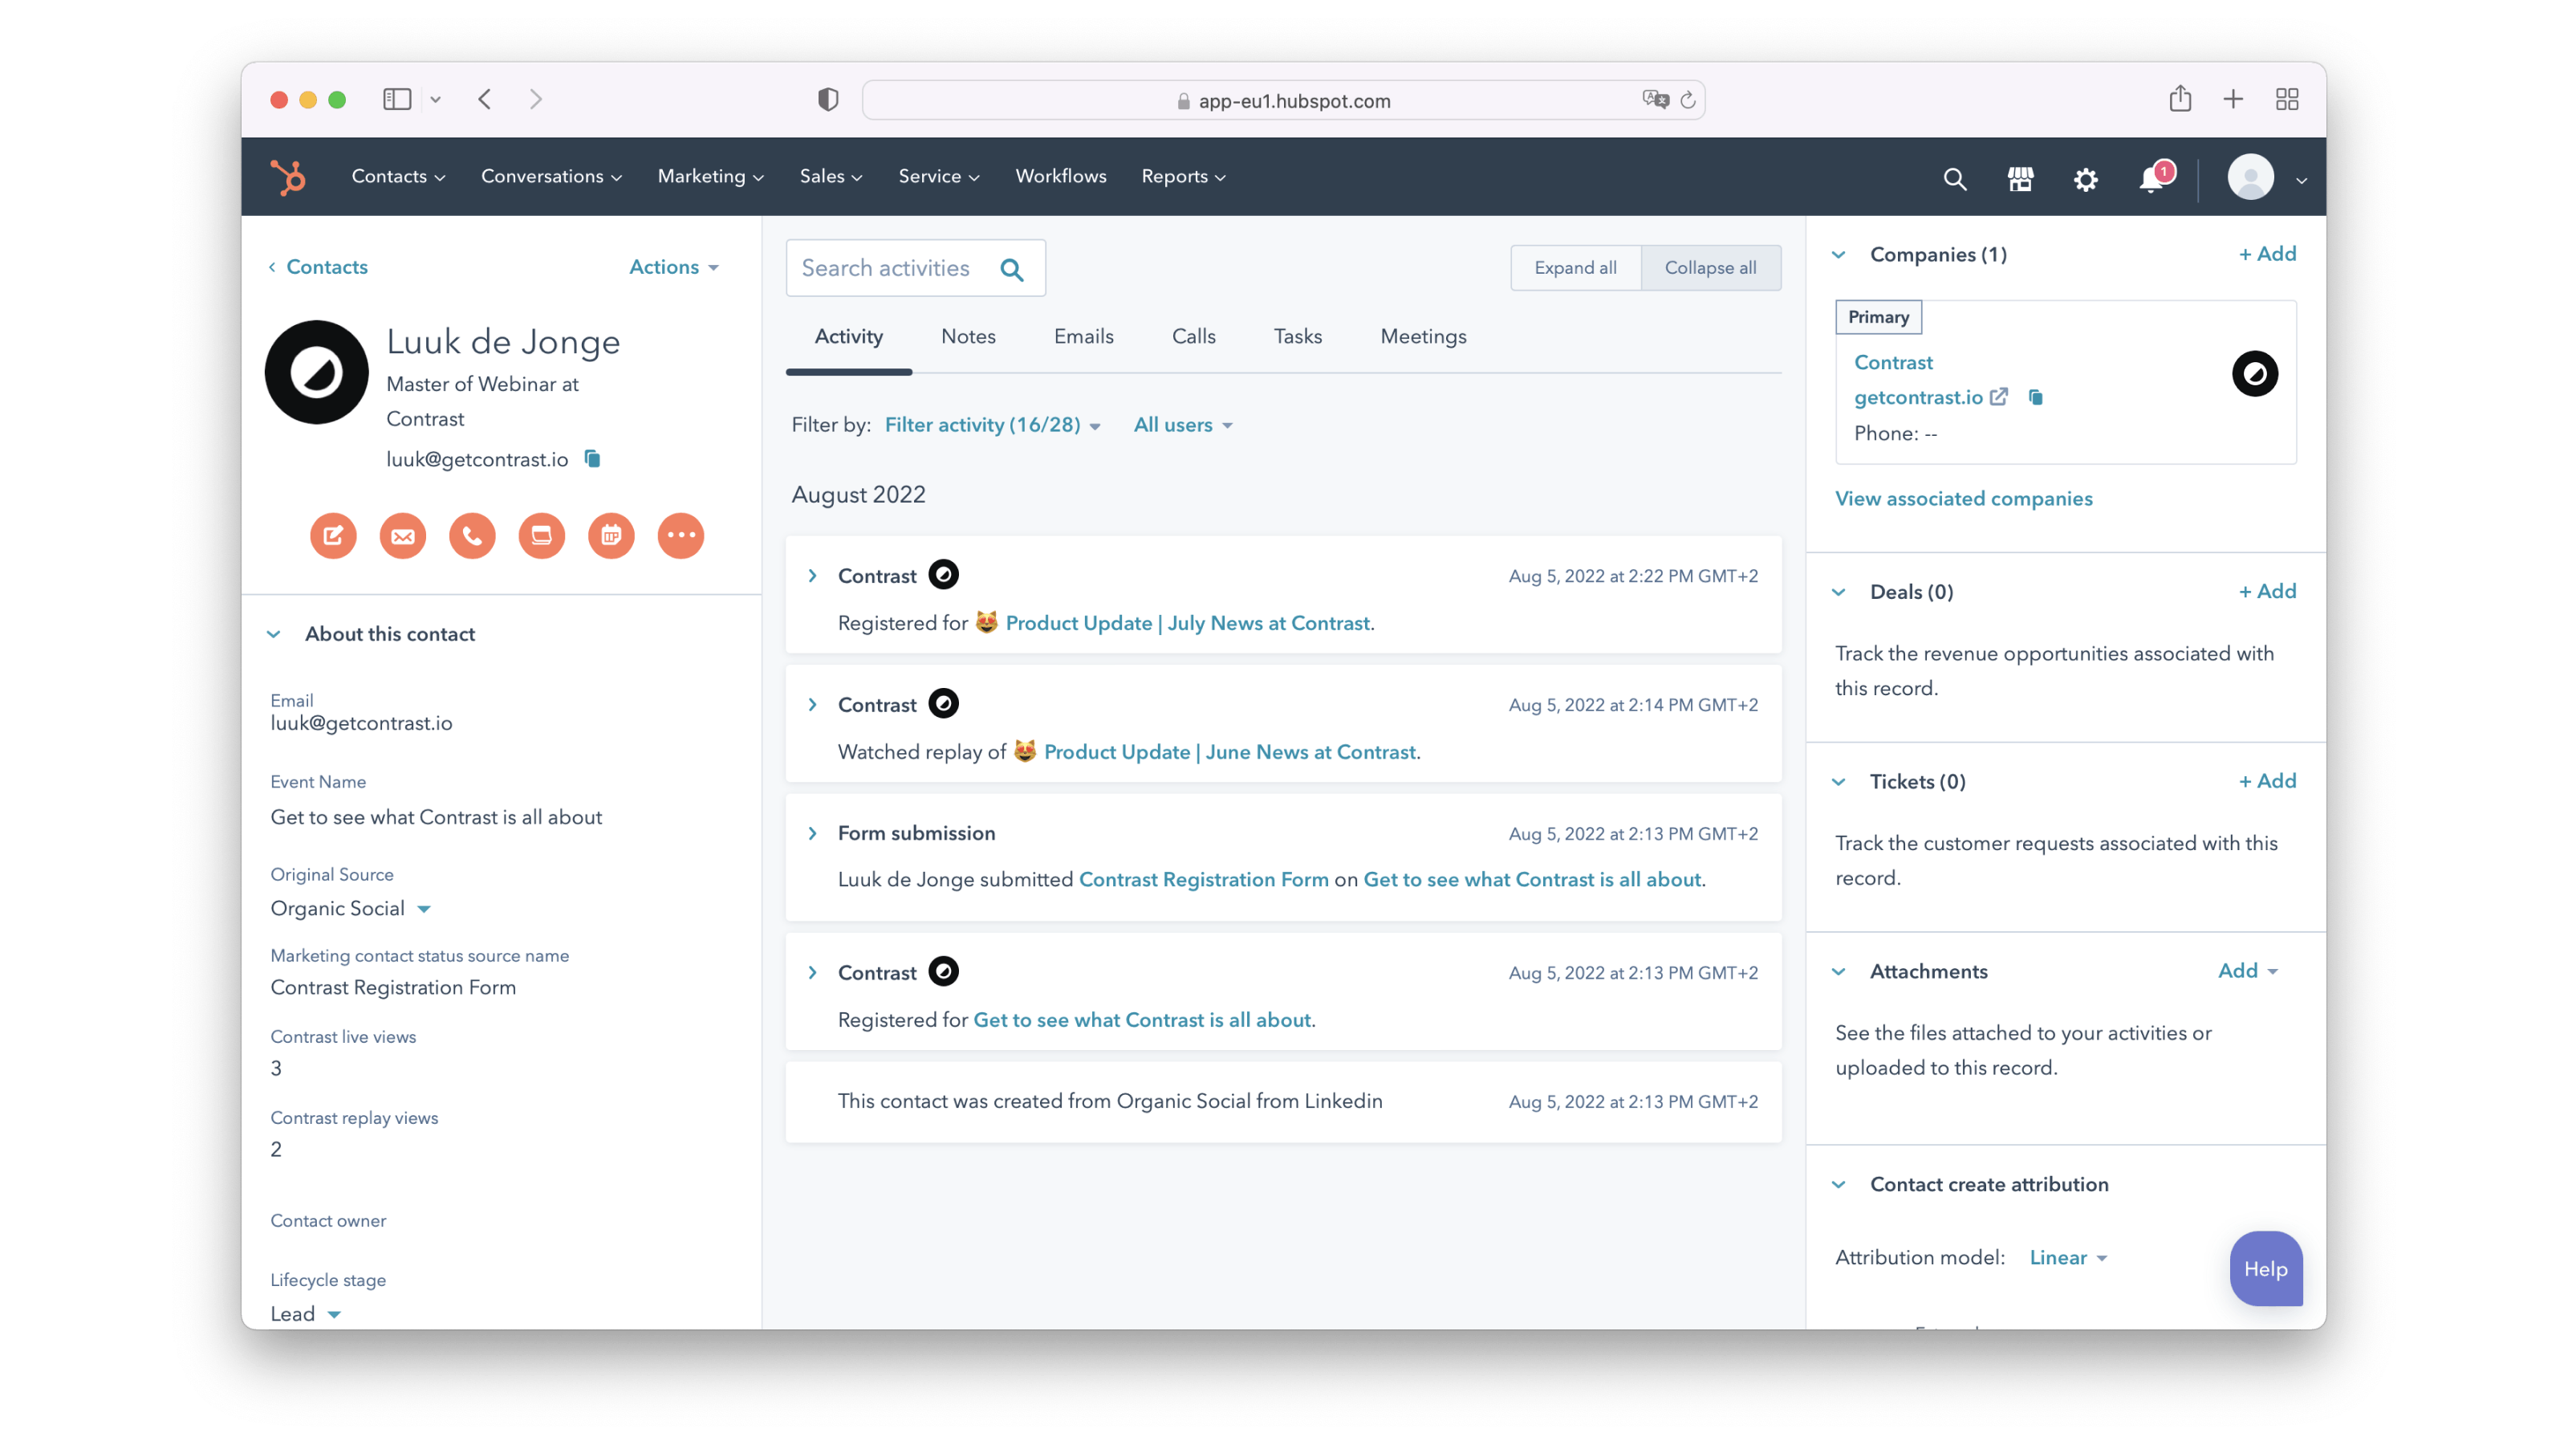2568x1445 pixels.
Task: Click the orange meeting calendar icon
Action: point(611,535)
